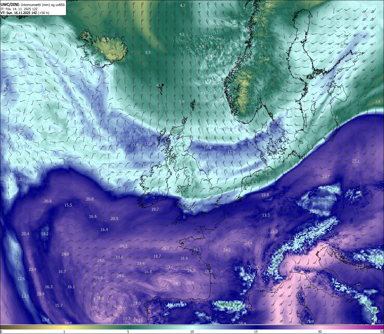Click the valid time 'VT: Sun. 16.11.2025 14Z (+50 h)'
Viewport: 384px width, 334px height.
25,13
